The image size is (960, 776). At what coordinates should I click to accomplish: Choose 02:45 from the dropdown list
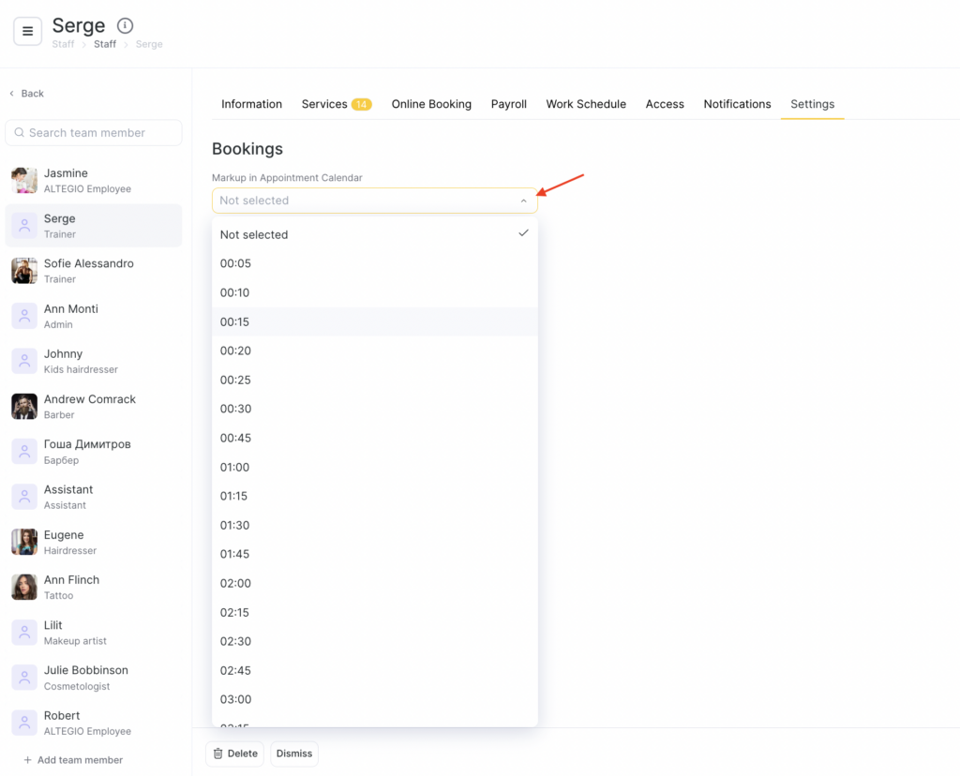tap(235, 670)
